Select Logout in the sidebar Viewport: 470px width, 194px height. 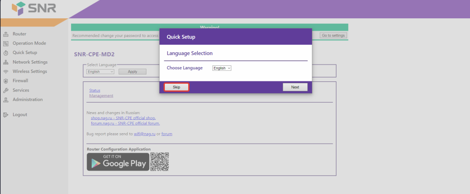[x=20, y=115]
